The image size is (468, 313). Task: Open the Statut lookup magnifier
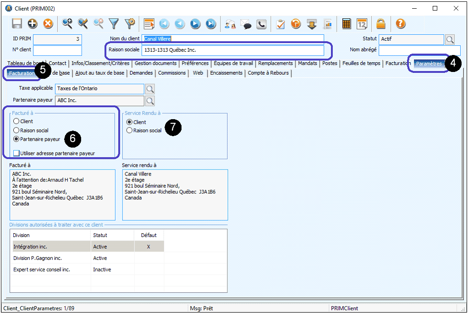(x=450, y=39)
